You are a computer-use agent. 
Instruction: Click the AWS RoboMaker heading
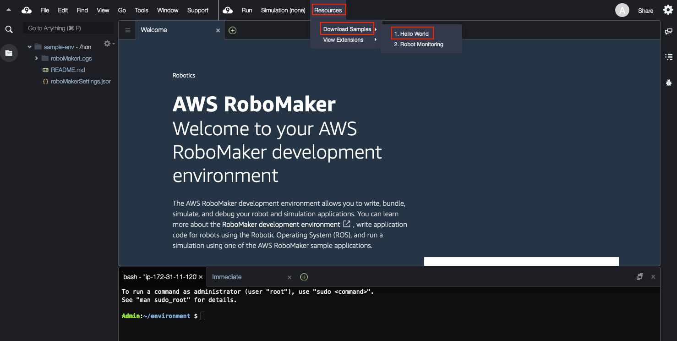[254, 104]
